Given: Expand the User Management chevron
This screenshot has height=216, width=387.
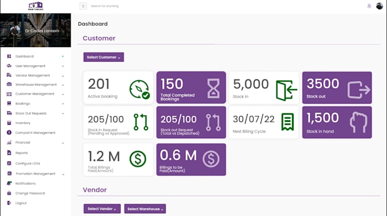Looking at the screenshot, I should [63, 66].
